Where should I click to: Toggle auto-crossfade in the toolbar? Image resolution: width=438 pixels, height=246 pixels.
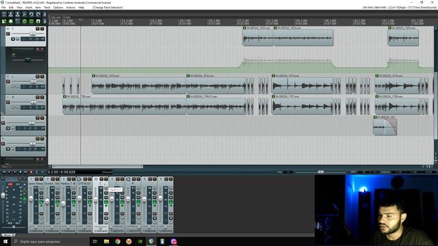pos(4,21)
